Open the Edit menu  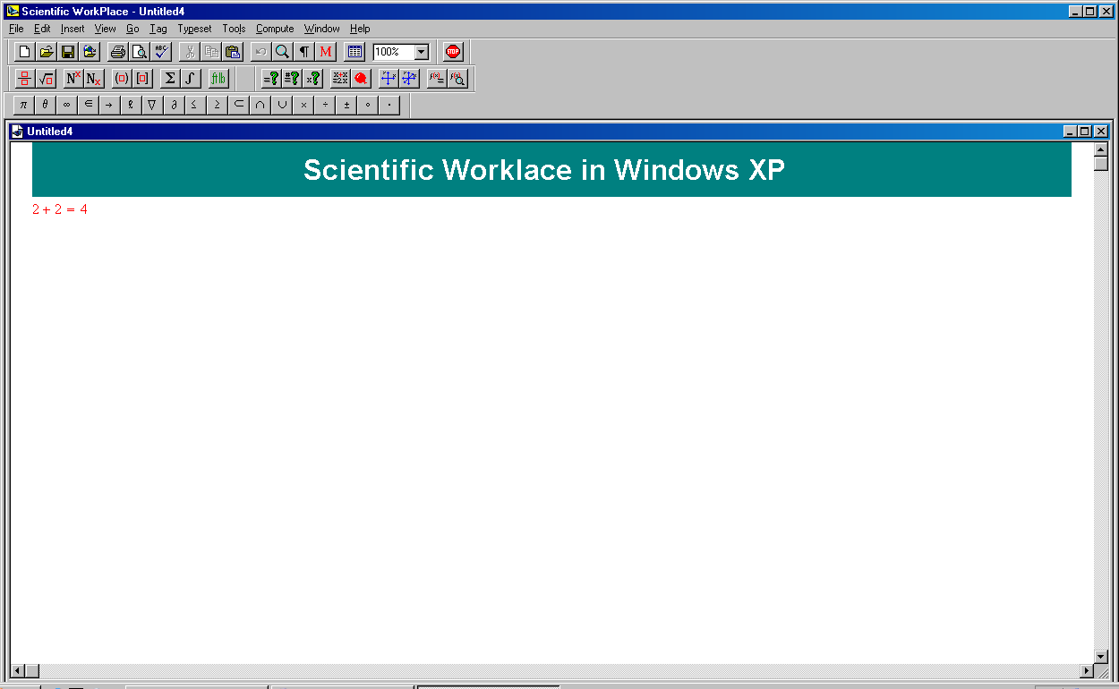42,29
